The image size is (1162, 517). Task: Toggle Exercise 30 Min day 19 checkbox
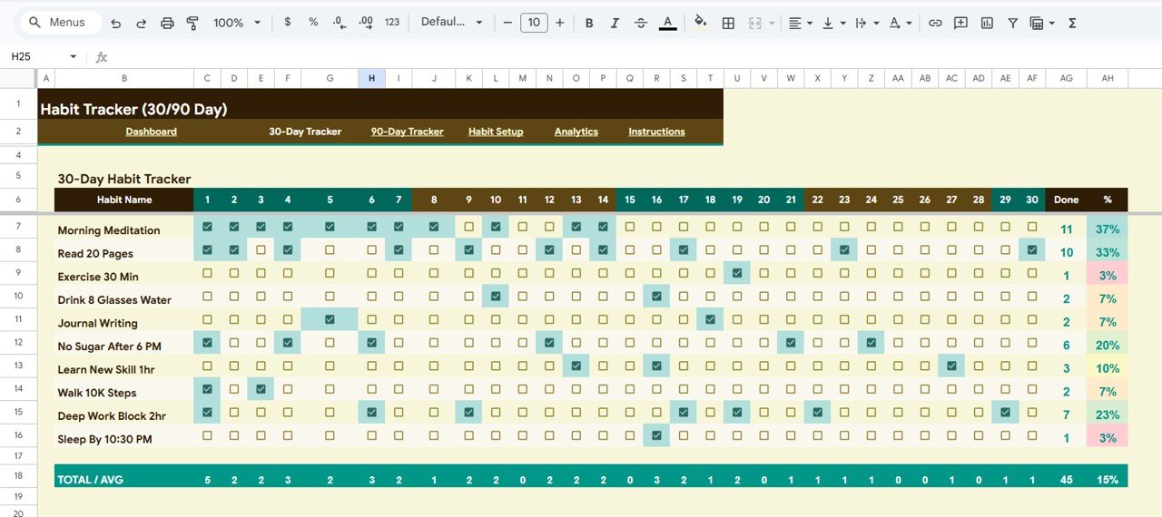[737, 273]
